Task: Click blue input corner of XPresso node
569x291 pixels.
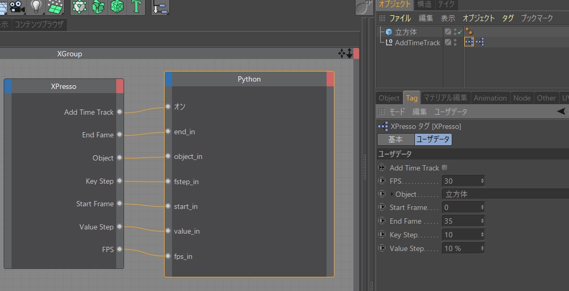Action: click(7, 86)
